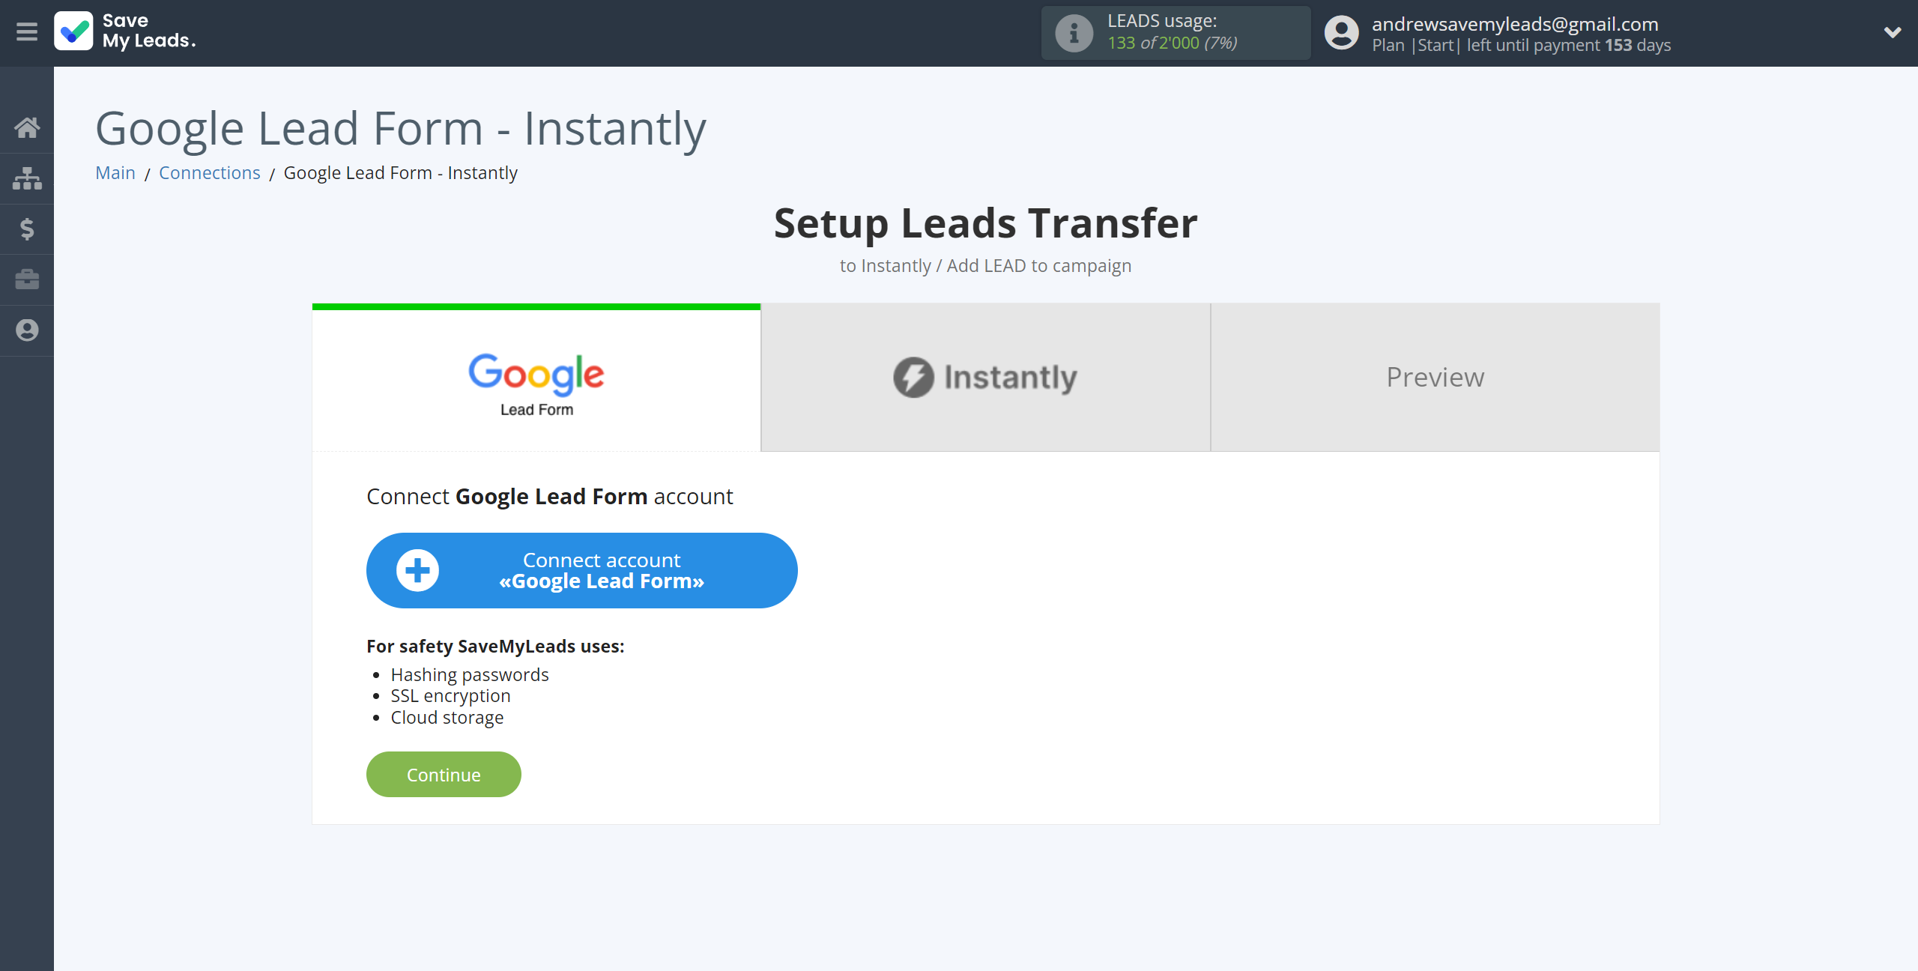
Task: Click the Continue button
Action: coord(444,773)
